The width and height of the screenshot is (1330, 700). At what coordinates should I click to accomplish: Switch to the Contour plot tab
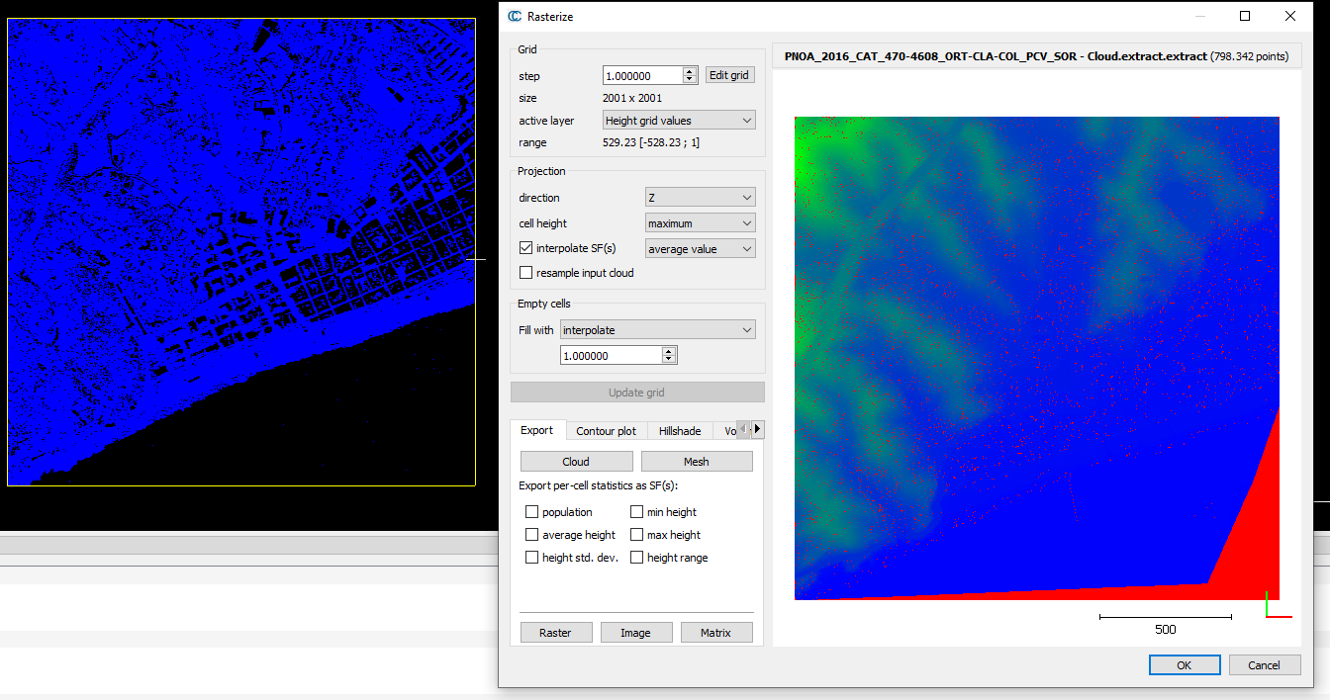(607, 431)
